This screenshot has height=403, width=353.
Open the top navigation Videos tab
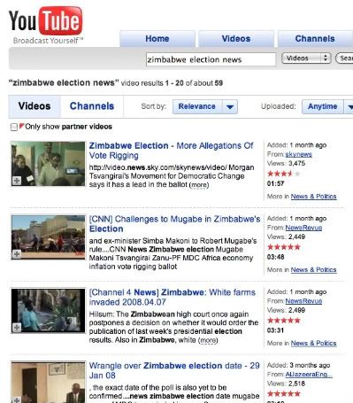pyautogui.click(x=236, y=39)
